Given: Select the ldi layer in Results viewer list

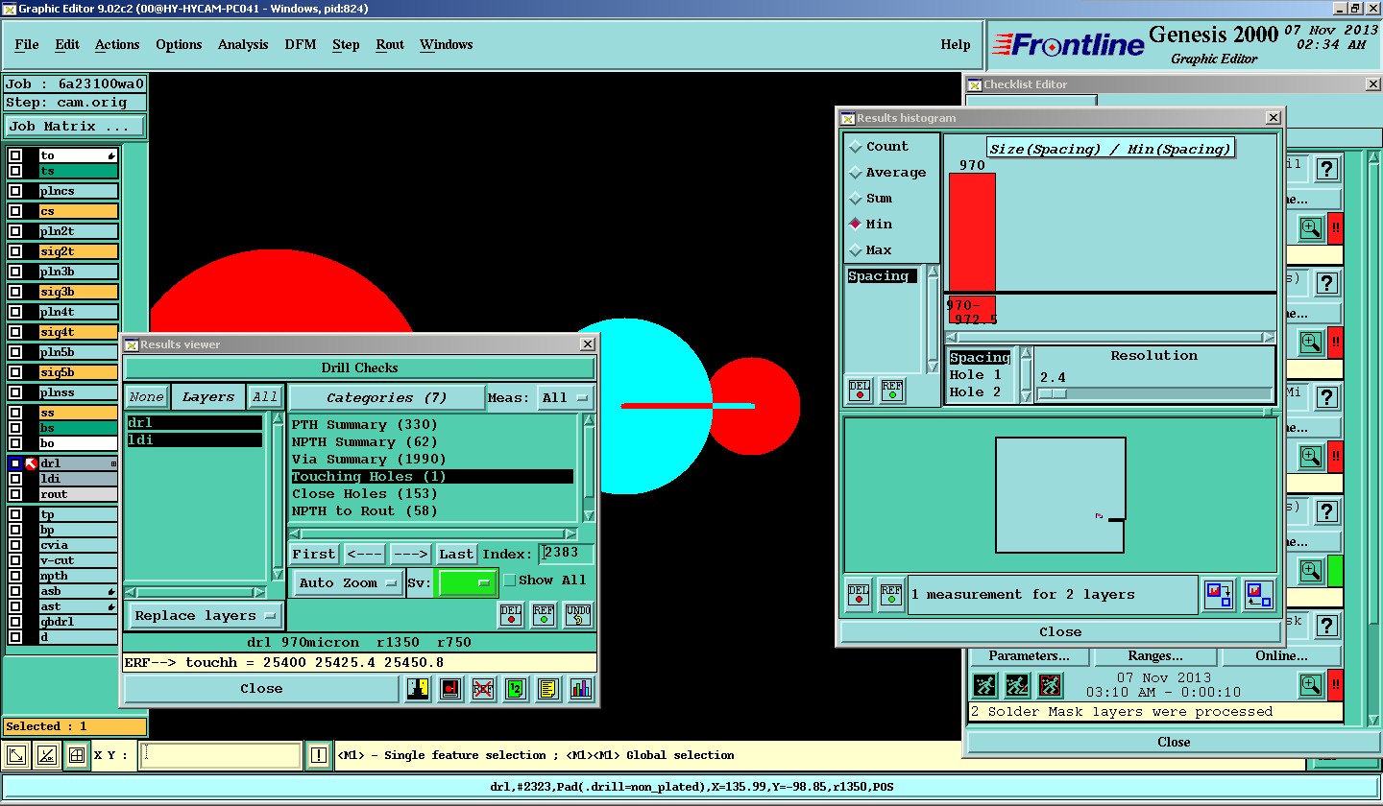Looking at the screenshot, I should [194, 440].
